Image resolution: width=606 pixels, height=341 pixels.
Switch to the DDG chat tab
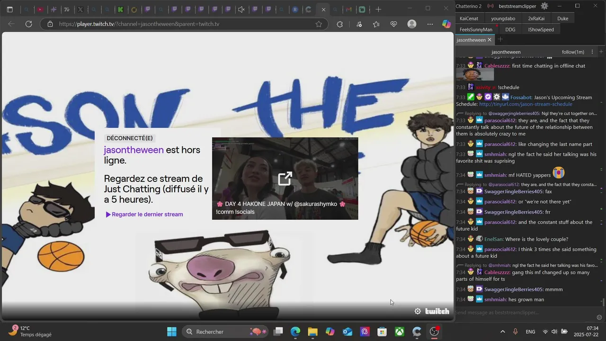(x=510, y=29)
